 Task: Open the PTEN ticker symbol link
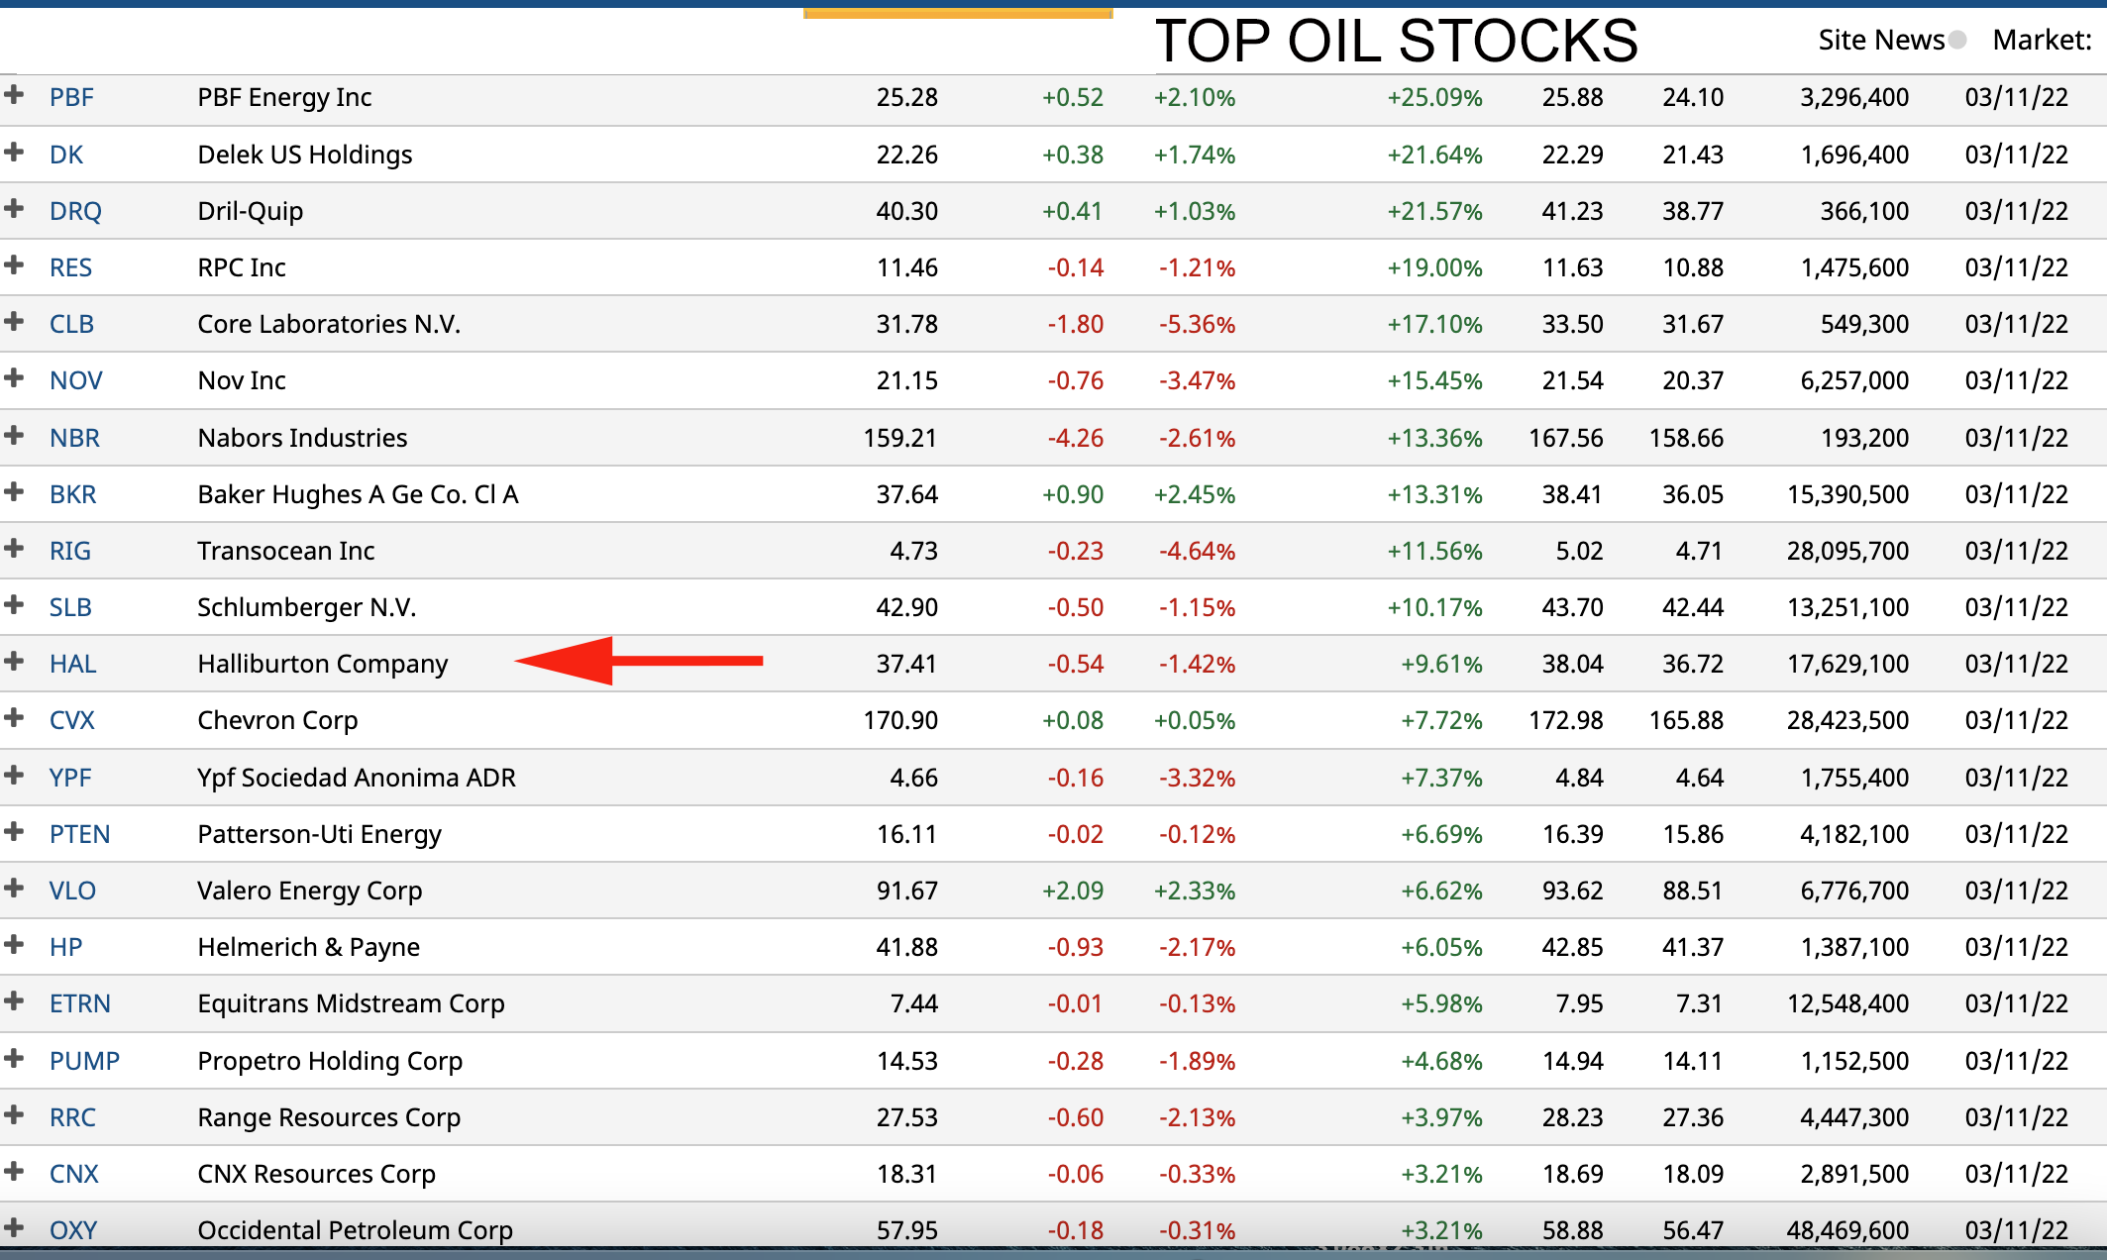(x=79, y=834)
